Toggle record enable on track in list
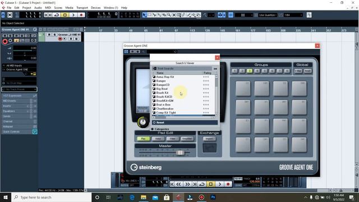 coord(60,39)
